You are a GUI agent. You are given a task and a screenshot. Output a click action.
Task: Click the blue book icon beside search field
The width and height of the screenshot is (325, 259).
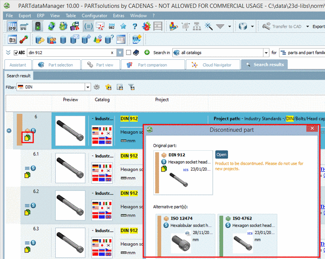(136, 53)
